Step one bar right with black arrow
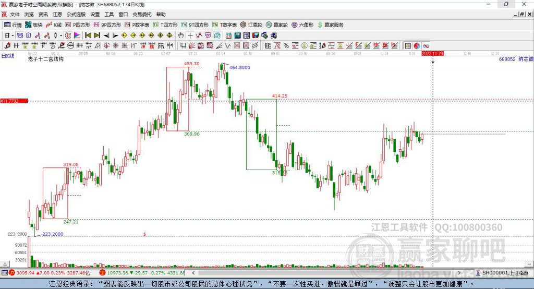Screen dimensions: 534x289 (x=115, y=35)
